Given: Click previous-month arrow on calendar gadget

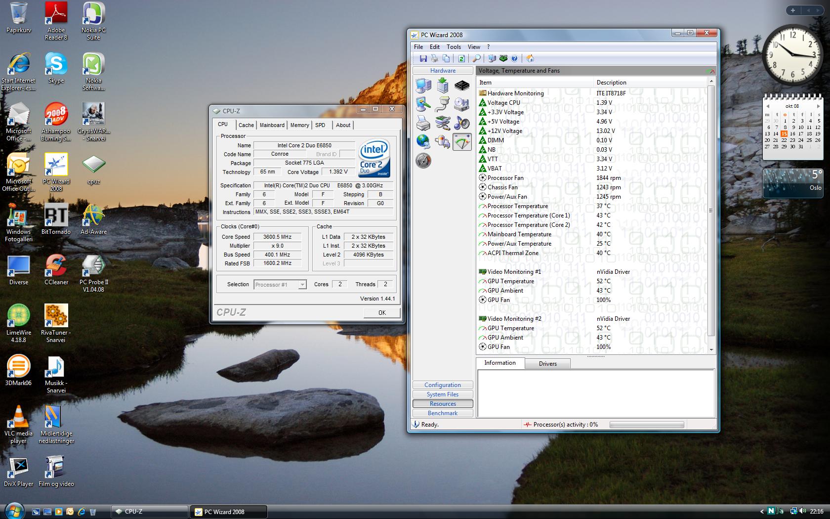Looking at the screenshot, I should [x=768, y=106].
